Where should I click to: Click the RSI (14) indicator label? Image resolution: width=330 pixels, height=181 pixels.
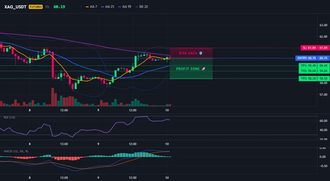[x=9, y=117]
